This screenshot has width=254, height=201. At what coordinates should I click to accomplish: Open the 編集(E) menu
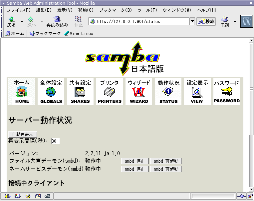(x=44, y=10)
